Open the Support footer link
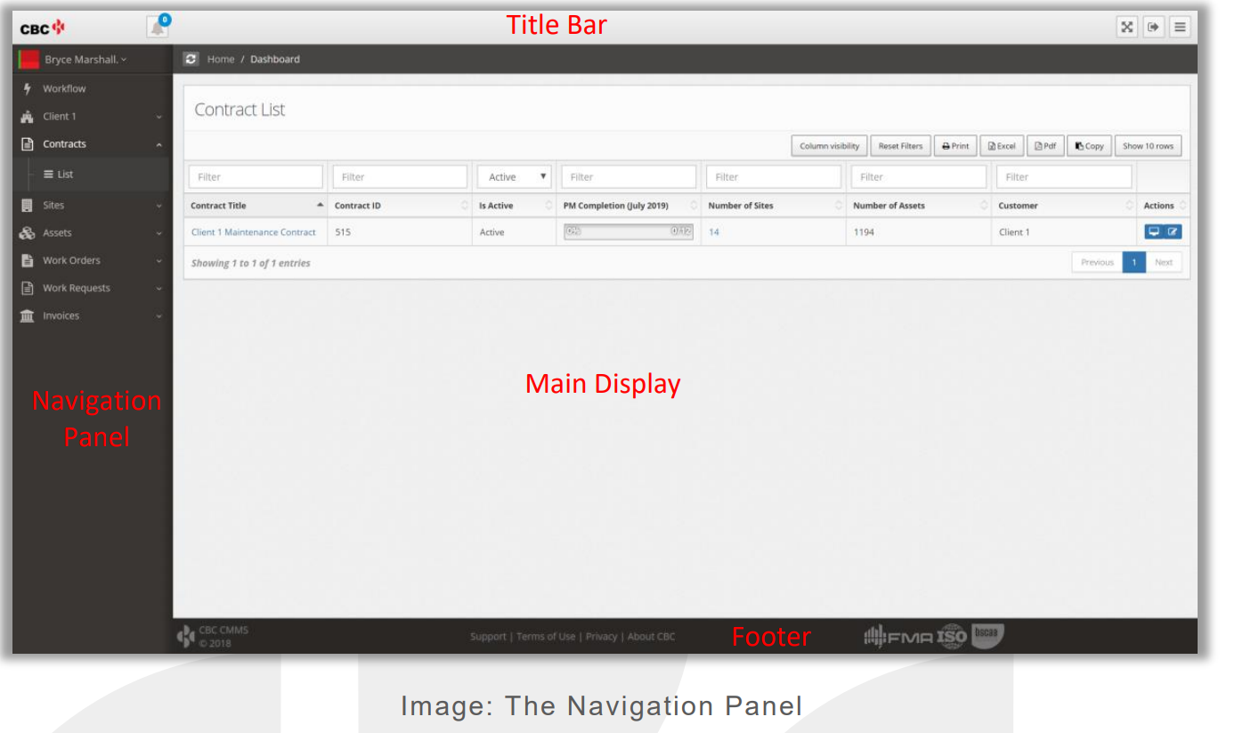 488,636
